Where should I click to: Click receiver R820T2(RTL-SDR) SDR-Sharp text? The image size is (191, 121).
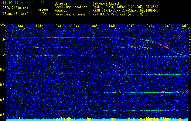125,11
